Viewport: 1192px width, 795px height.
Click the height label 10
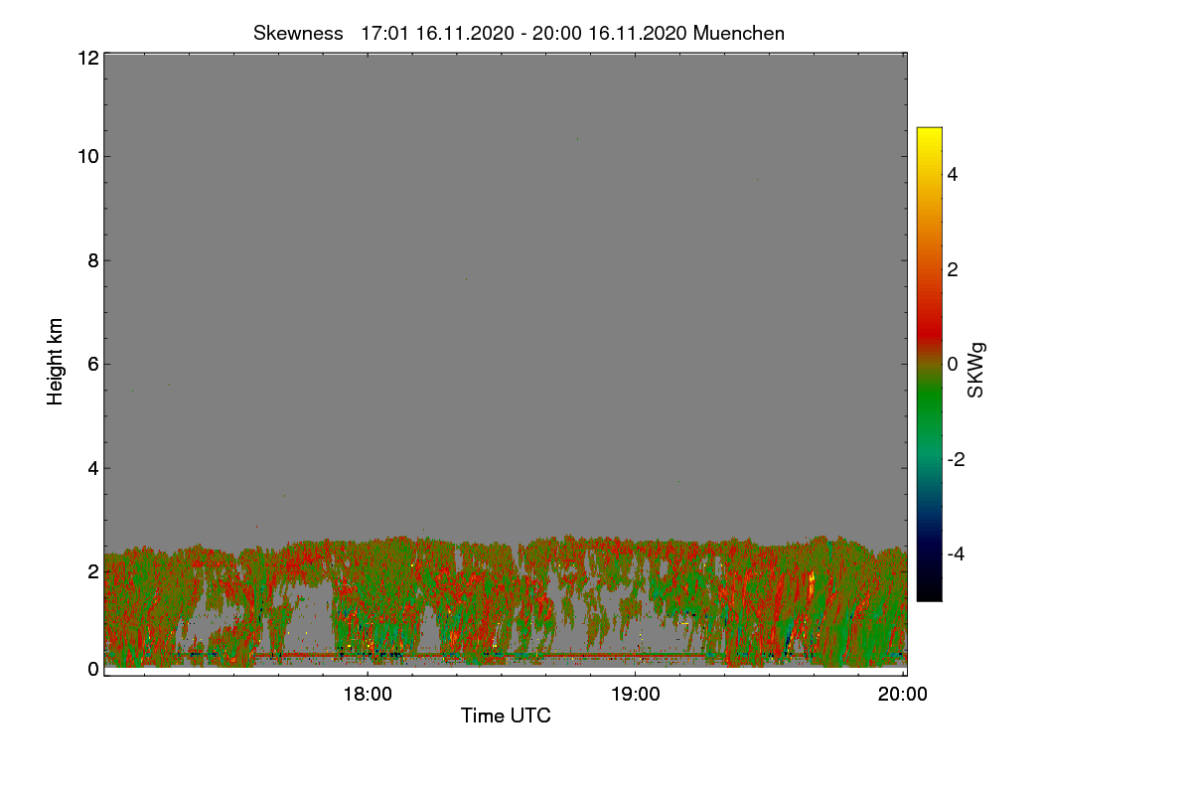tap(87, 156)
